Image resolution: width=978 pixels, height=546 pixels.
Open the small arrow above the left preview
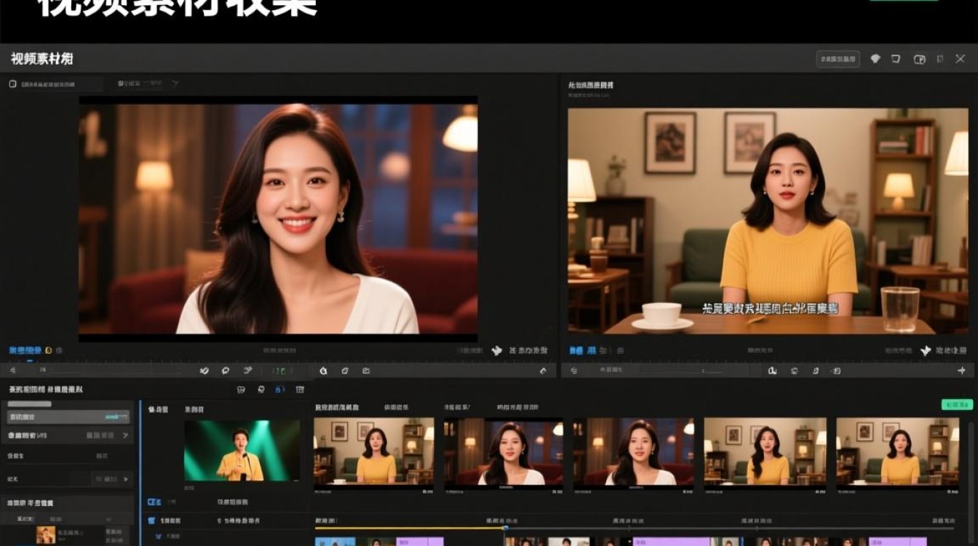coord(174,84)
